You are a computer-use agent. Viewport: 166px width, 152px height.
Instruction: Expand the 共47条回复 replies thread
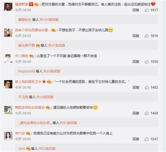click(x=57, y=46)
